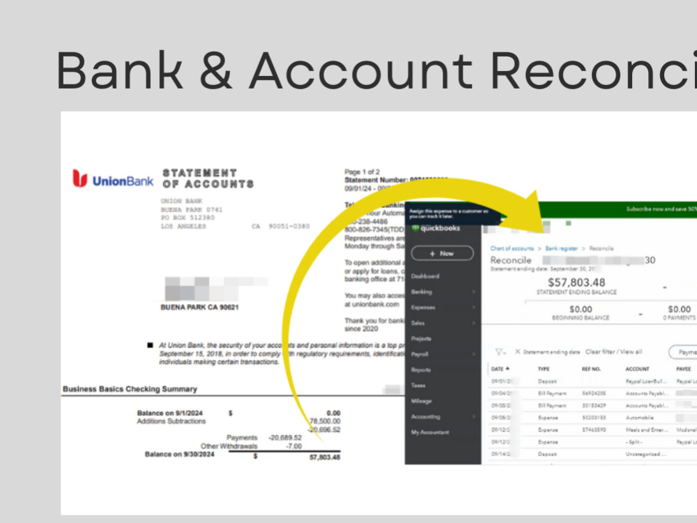The image size is (697, 523).
Task: Click the Business Basics Checking Summary heading
Action: 130,389
